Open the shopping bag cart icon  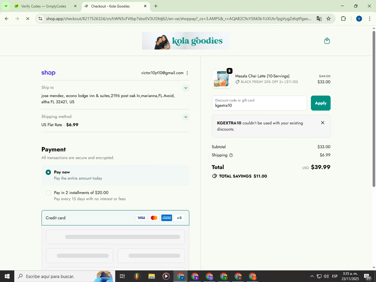click(327, 41)
